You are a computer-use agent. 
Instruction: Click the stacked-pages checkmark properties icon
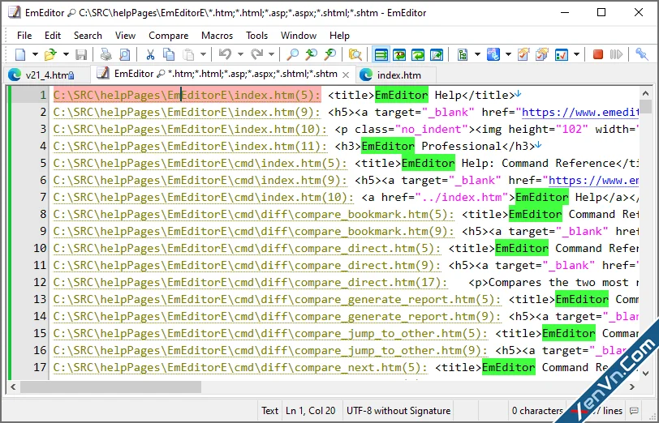tap(543, 54)
